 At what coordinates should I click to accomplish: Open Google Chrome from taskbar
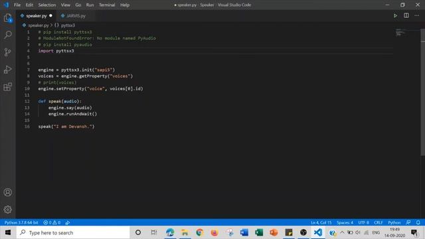[x=200, y=232]
